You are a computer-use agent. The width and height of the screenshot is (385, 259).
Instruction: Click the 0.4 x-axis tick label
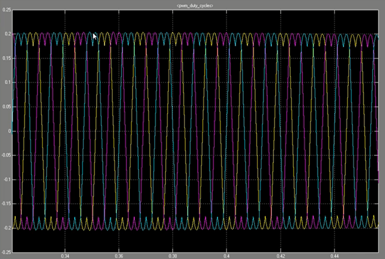227,256
